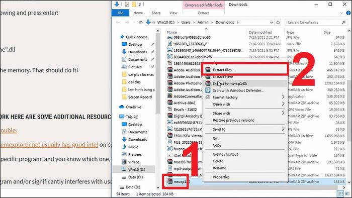The width and height of the screenshot is (352, 198).
Task: Open Downloads under Quick access
Action: (137, 52)
